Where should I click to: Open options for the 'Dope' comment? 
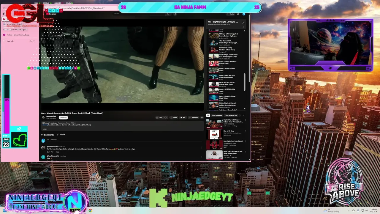(x=202, y=157)
